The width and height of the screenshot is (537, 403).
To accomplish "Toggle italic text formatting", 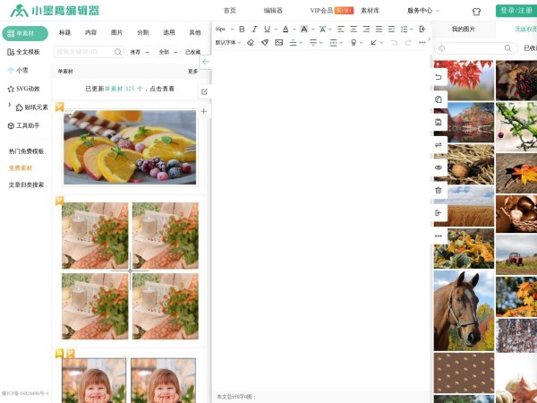I will click(x=254, y=30).
